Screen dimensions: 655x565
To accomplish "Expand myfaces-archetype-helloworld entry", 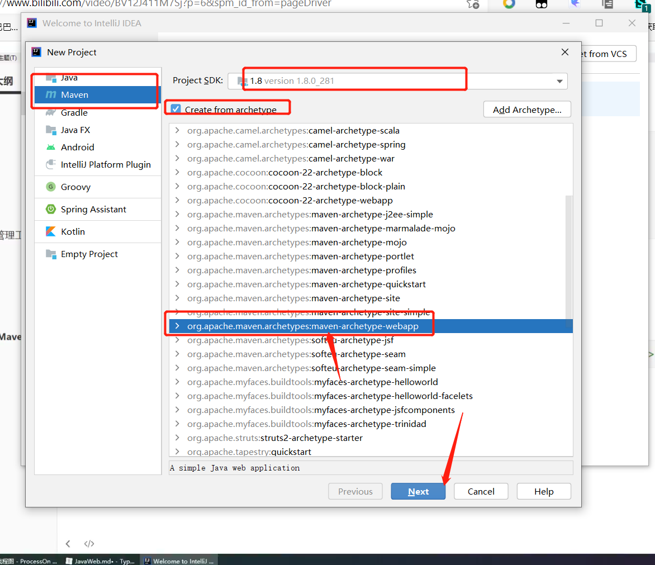I will (177, 382).
